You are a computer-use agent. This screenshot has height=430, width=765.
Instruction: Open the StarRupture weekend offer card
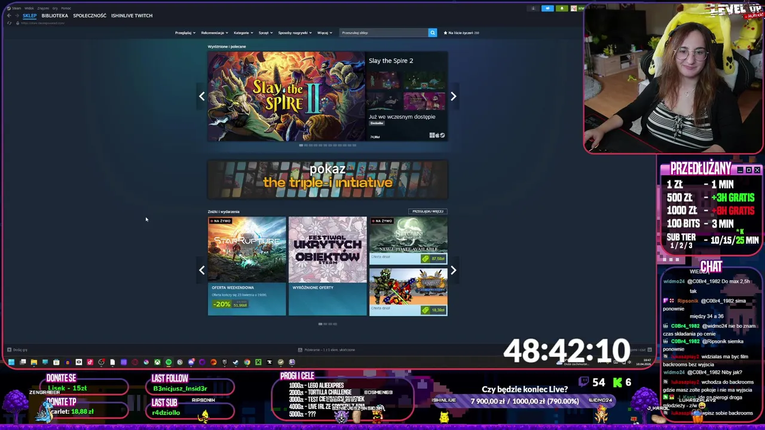(247, 266)
